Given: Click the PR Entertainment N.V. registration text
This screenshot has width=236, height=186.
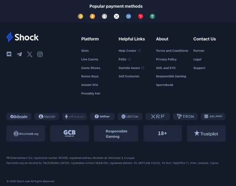Looking at the screenshot, I should point(71,158).
